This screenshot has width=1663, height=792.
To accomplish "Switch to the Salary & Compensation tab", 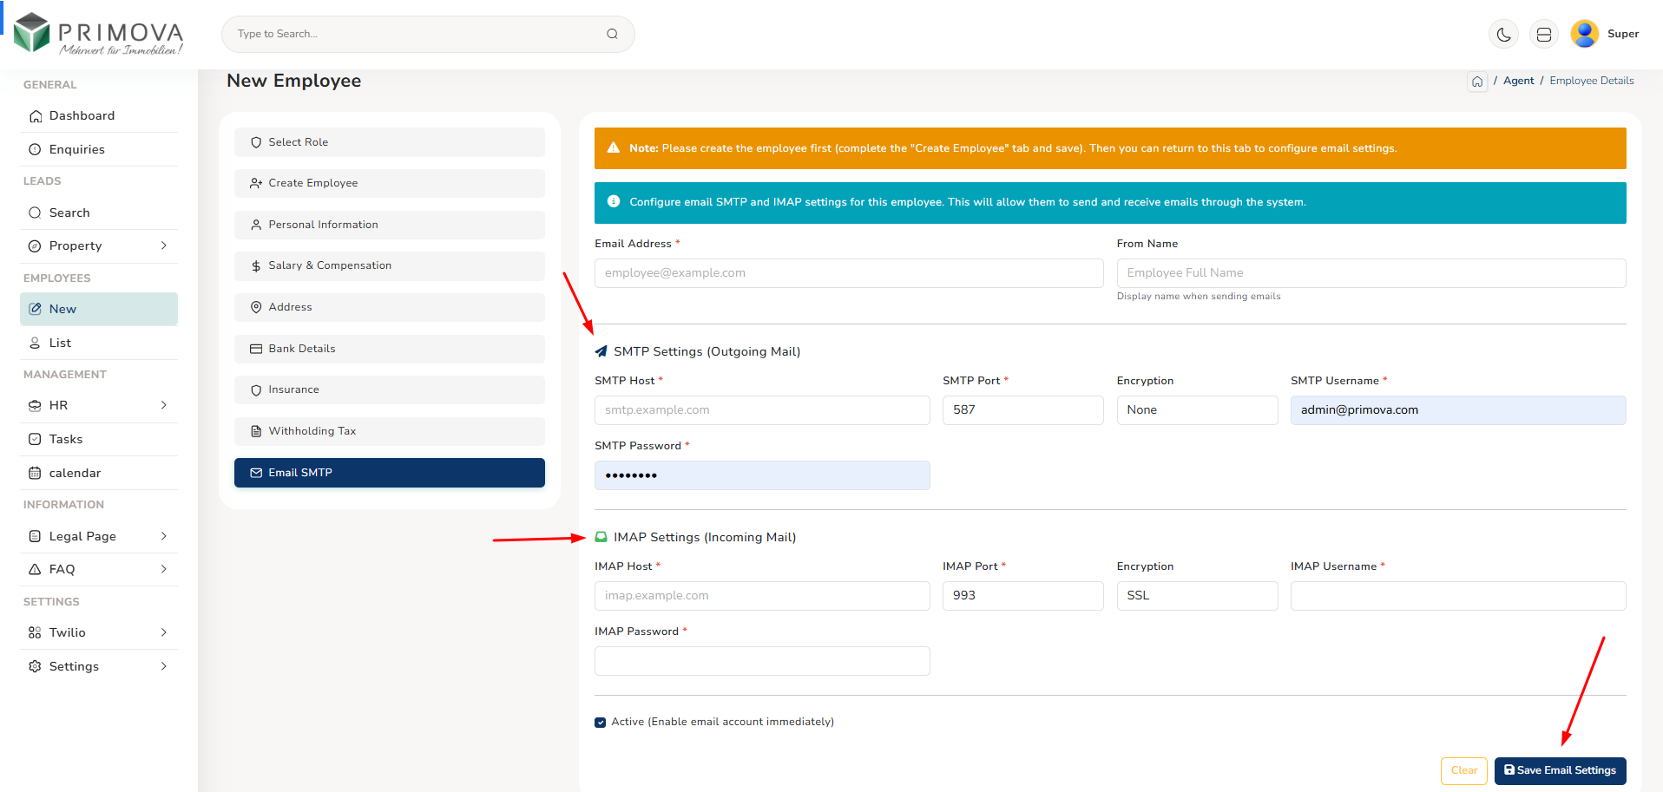I will (389, 266).
